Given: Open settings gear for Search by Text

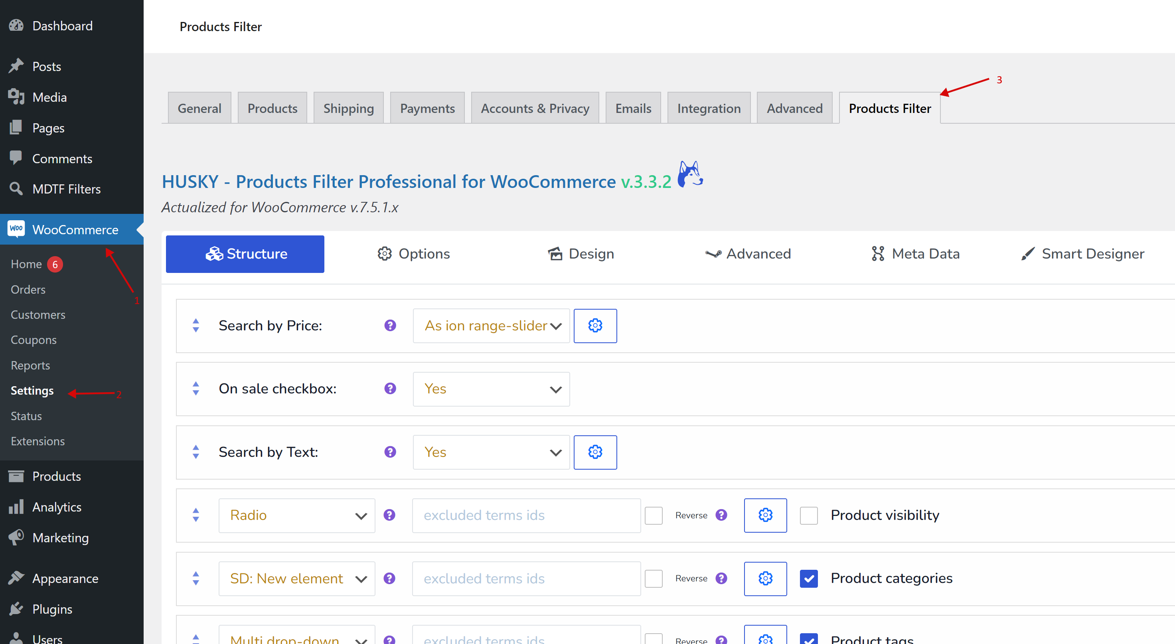Looking at the screenshot, I should click(x=595, y=452).
